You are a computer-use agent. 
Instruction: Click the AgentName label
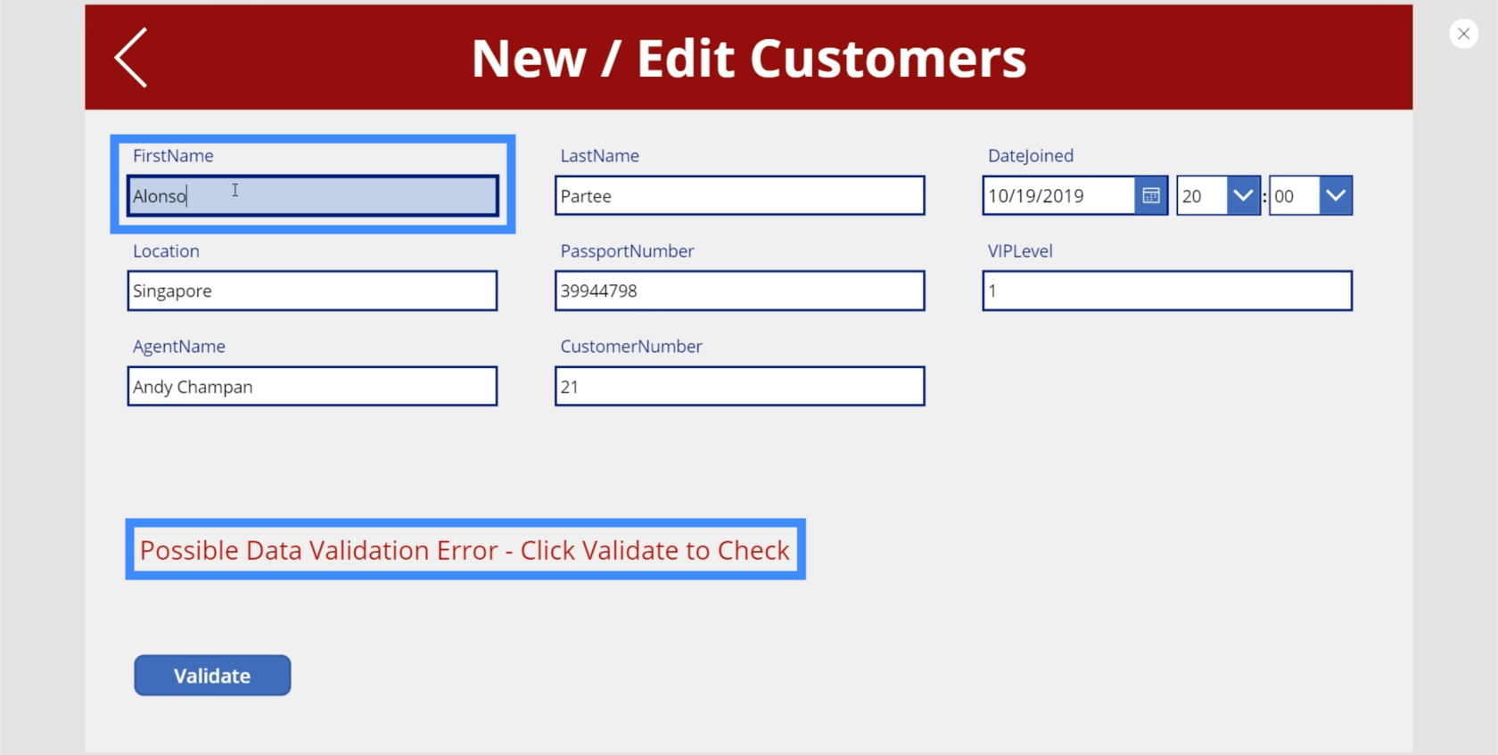tap(179, 347)
